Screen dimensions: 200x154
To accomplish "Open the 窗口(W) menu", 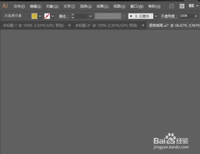I will coord(137,6).
